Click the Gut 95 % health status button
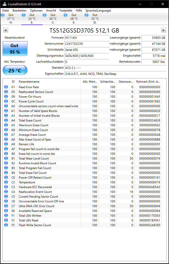The image size is (169, 264). pyautogui.click(x=15, y=49)
